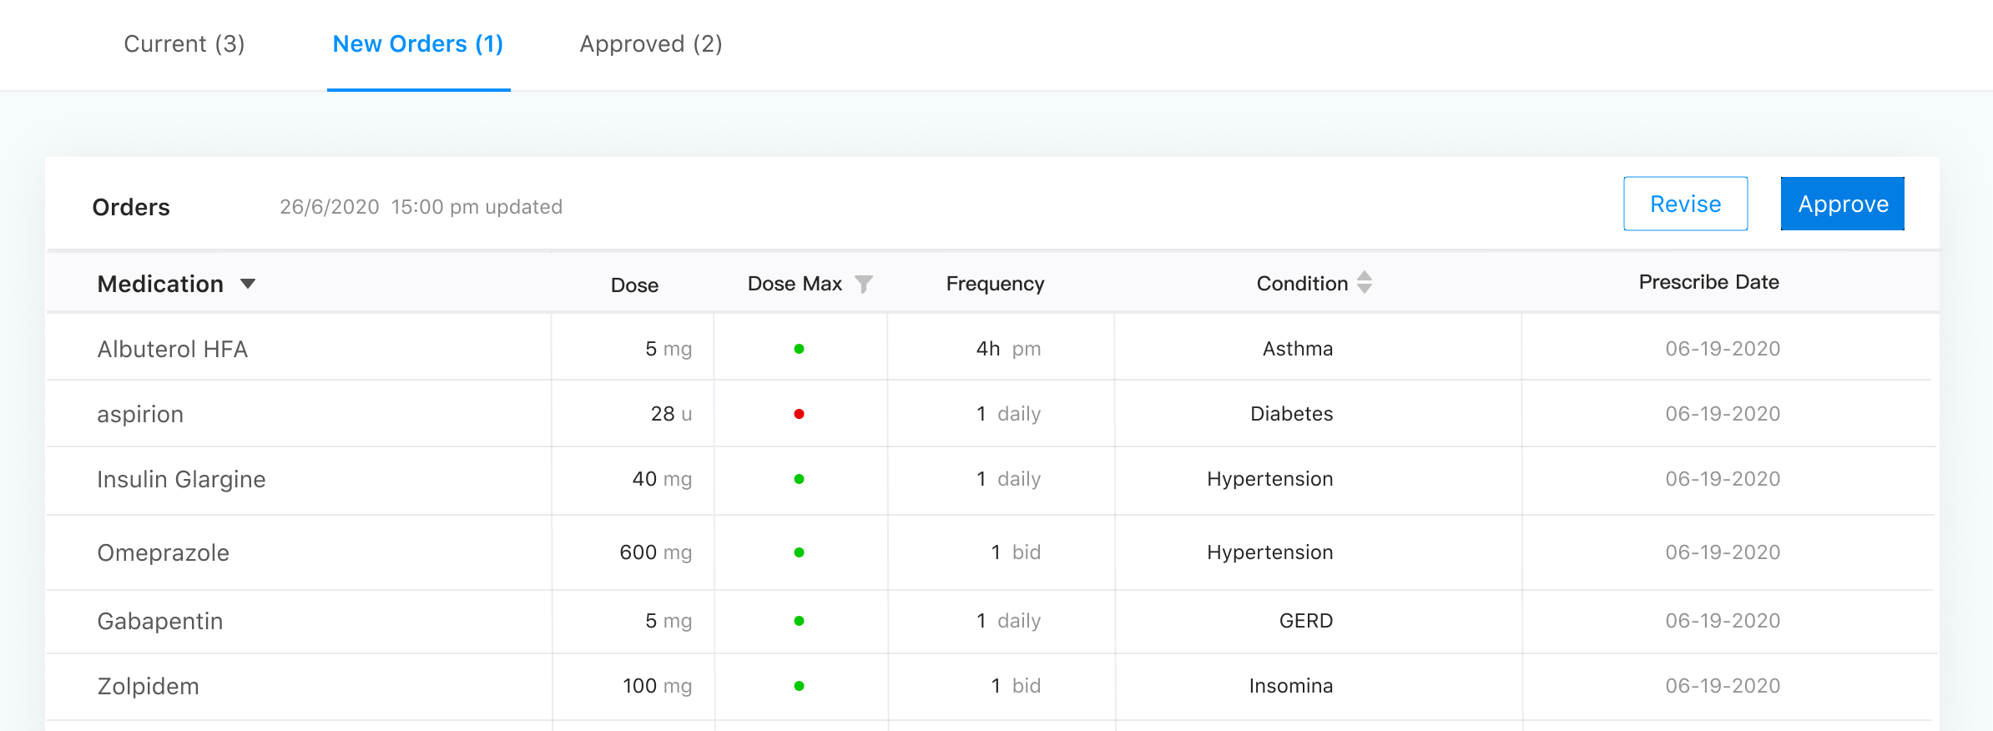Image resolution: width=1993 pixels, height=731 pixels.
Task: Select the New Orders (1) tab
Action: coord(418,44)
